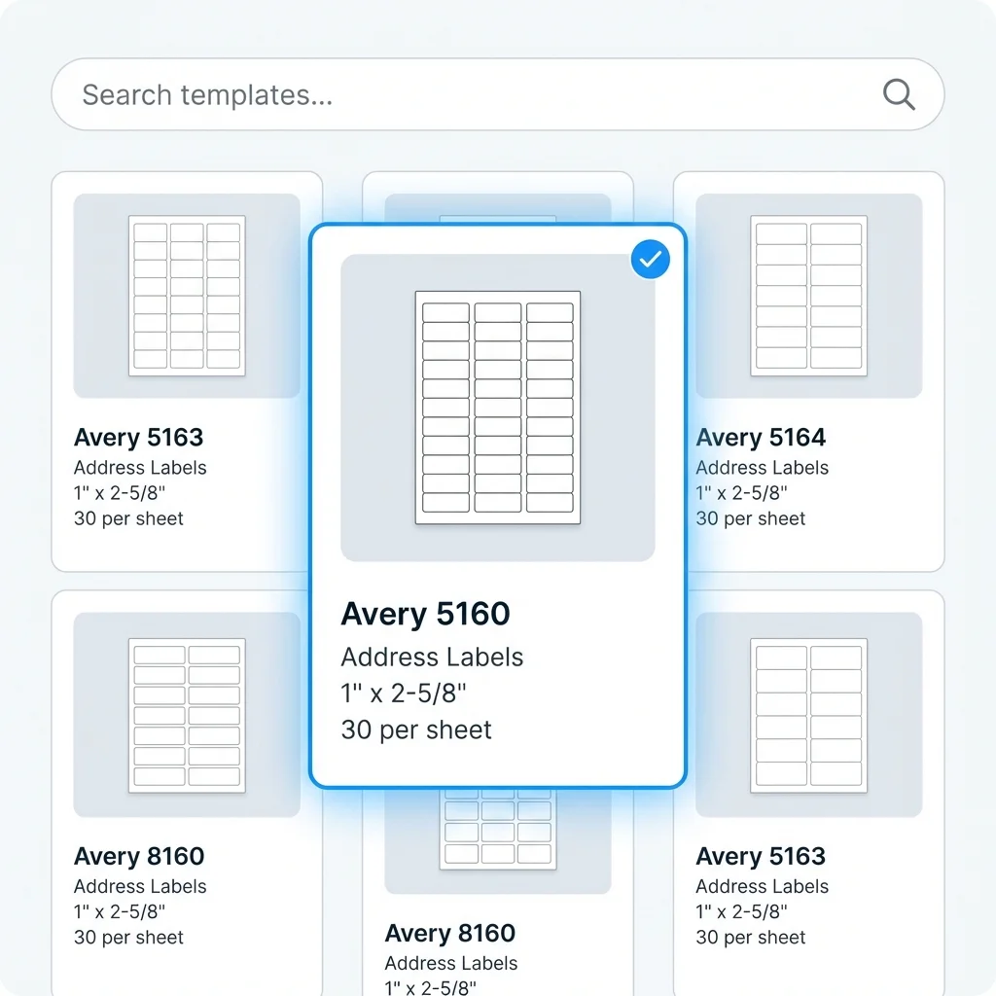Screen dimensions: 996x996
Task: Click the 30 per sheet text under Avery 5164
Action: pos(750,518)
